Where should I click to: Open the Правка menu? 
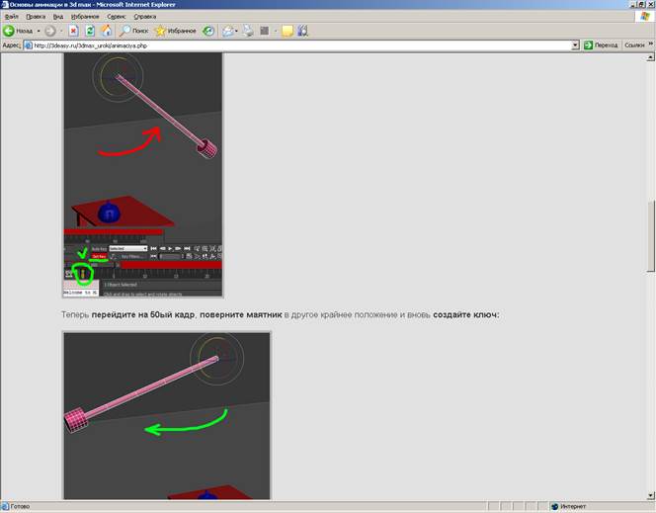pyautogui.click(x=36, y=17)
